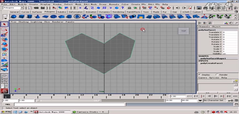Switch to single perspective layout icon
This screenshot has height=114, width=239.
5,76
